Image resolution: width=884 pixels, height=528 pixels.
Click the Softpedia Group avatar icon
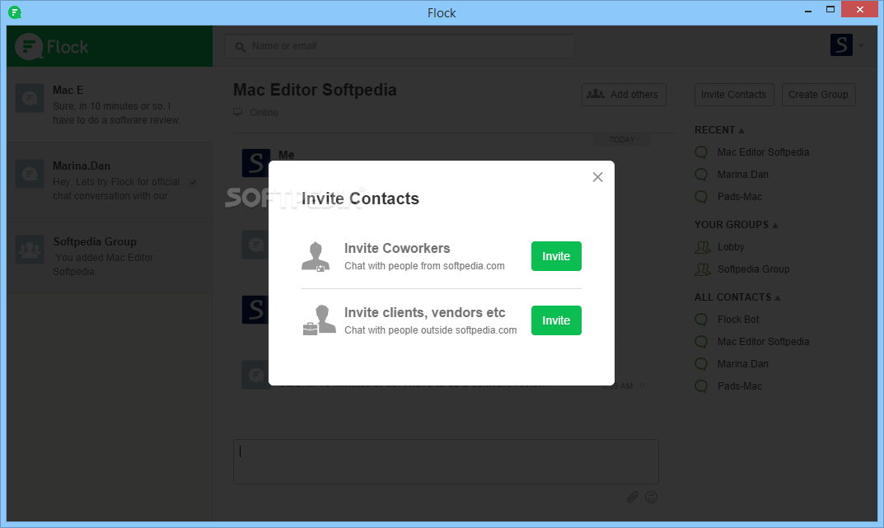[x=30, y=249]
